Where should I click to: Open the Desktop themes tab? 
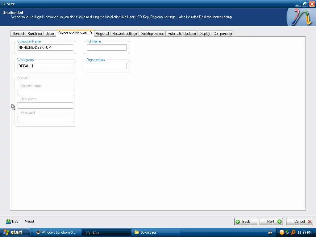[152, 33]
